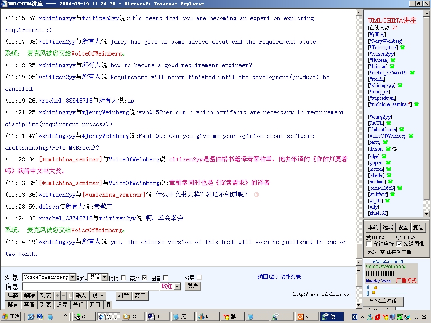This screenshot has width=431, height=323.
Task: Click the phone icon beside *Televigation
Action: (403, 48)
